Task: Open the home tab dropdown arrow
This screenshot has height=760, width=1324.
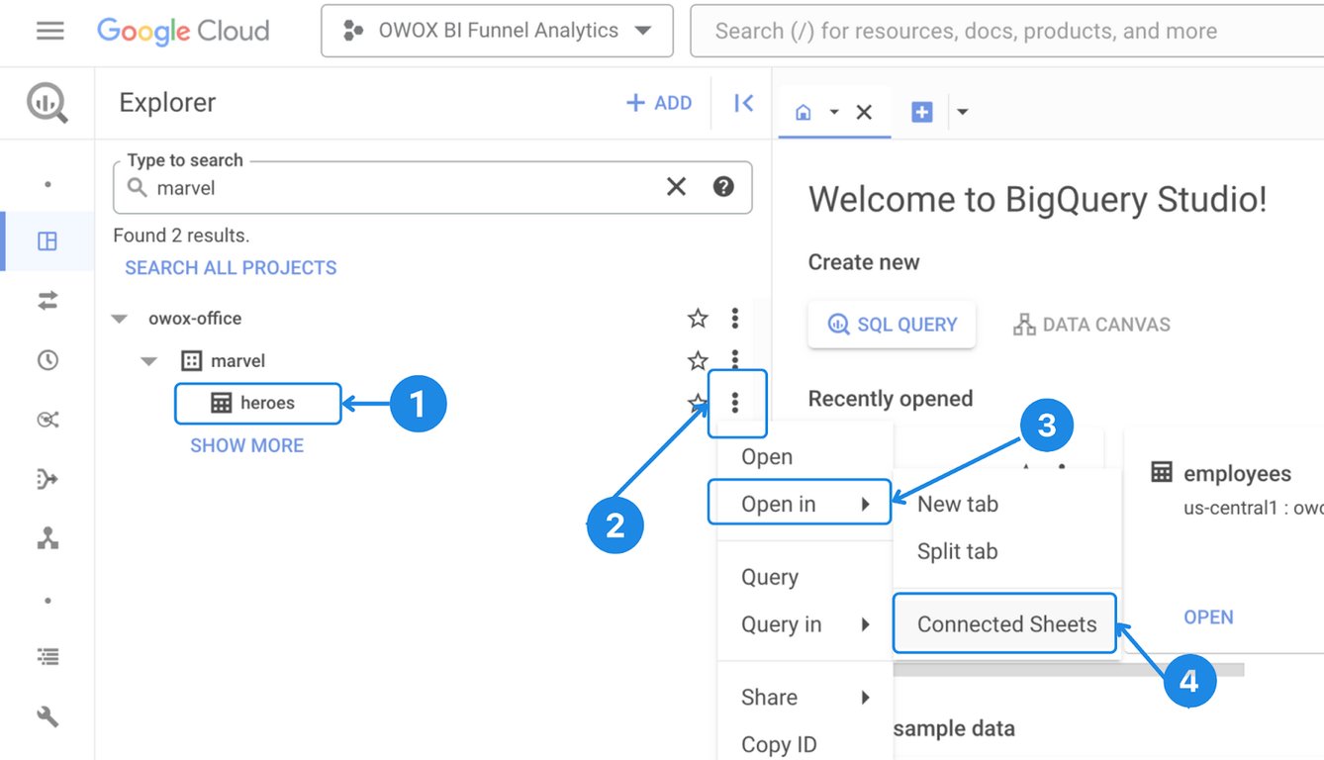Action: [834, 112]
